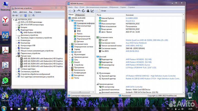The image size is (198, 111).
Task: Open AMD A68M, AMD K12 chipset link
Action: (134, 46)
